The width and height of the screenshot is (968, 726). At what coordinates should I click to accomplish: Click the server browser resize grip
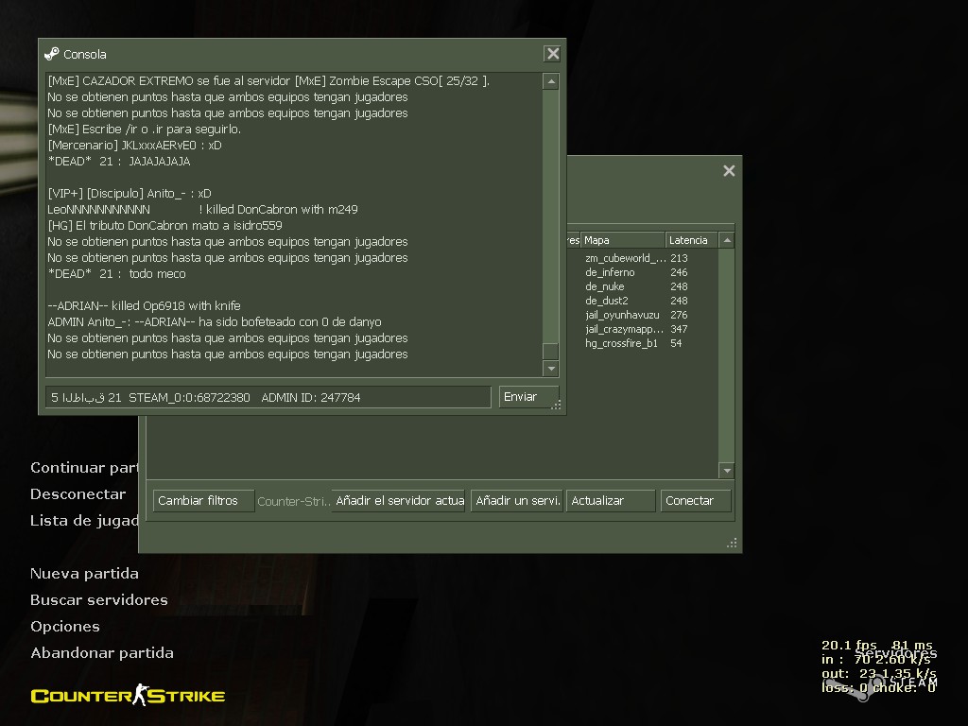pyautogui.click(x=733, y=544)
